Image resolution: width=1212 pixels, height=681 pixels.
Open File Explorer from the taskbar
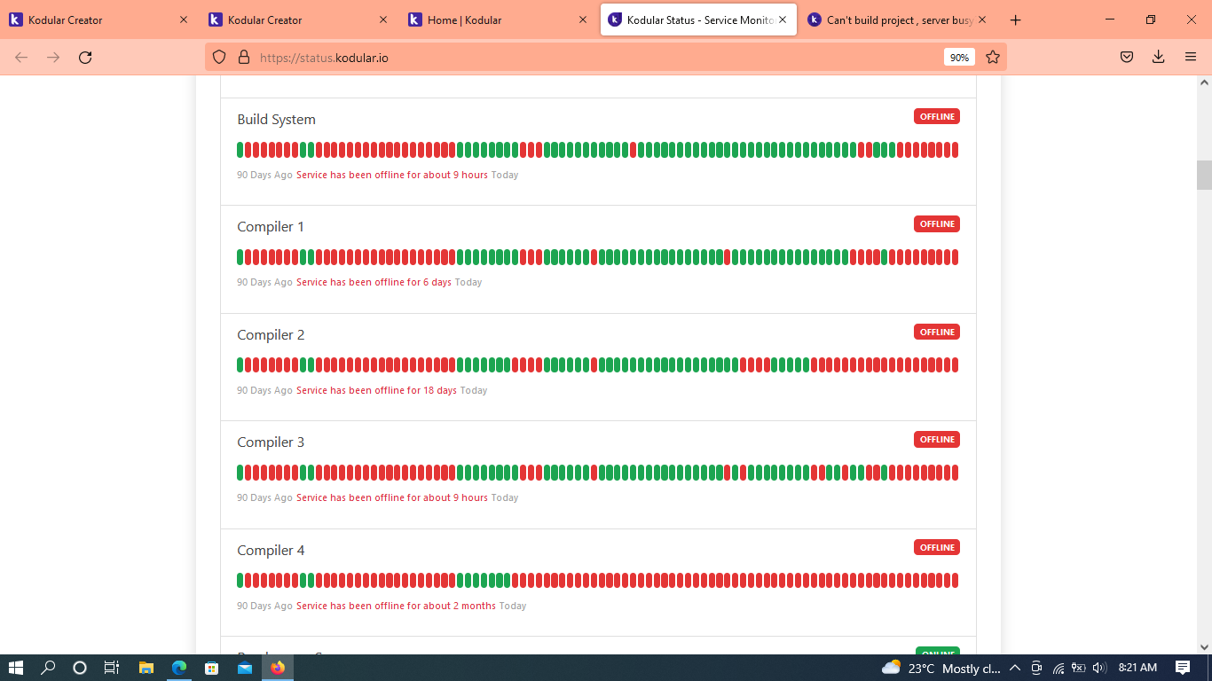(x=146, y=668)
